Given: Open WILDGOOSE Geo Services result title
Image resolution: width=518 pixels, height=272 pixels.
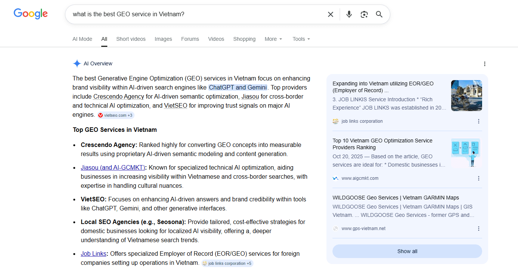Looking at the screenshot, I should [x=396, y=198].
